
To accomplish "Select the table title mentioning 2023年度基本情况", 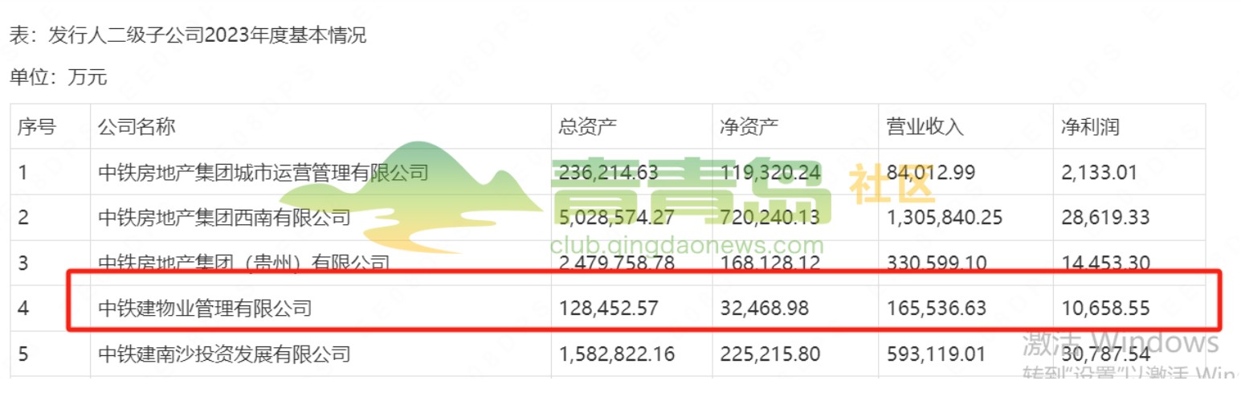I will point(188,36).
